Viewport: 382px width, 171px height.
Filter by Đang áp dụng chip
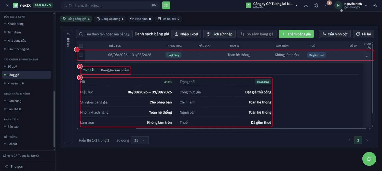click(x=110, y=19)
